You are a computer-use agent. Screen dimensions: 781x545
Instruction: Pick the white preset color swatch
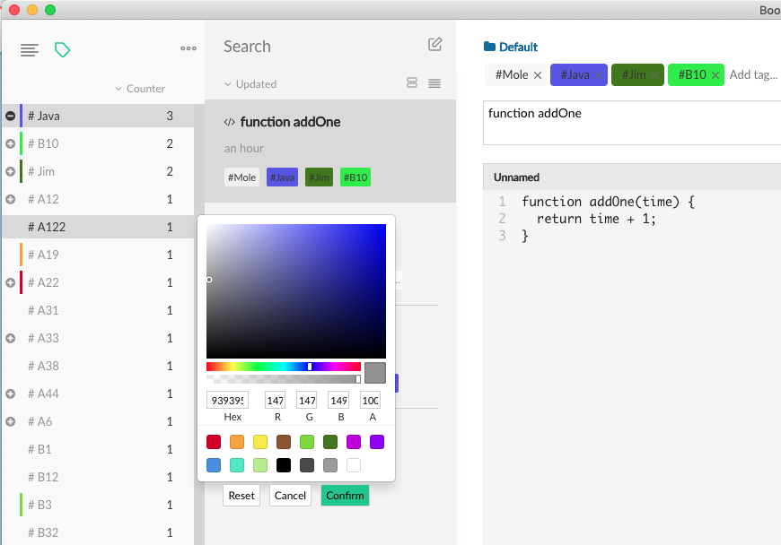[x=354, y=465]
